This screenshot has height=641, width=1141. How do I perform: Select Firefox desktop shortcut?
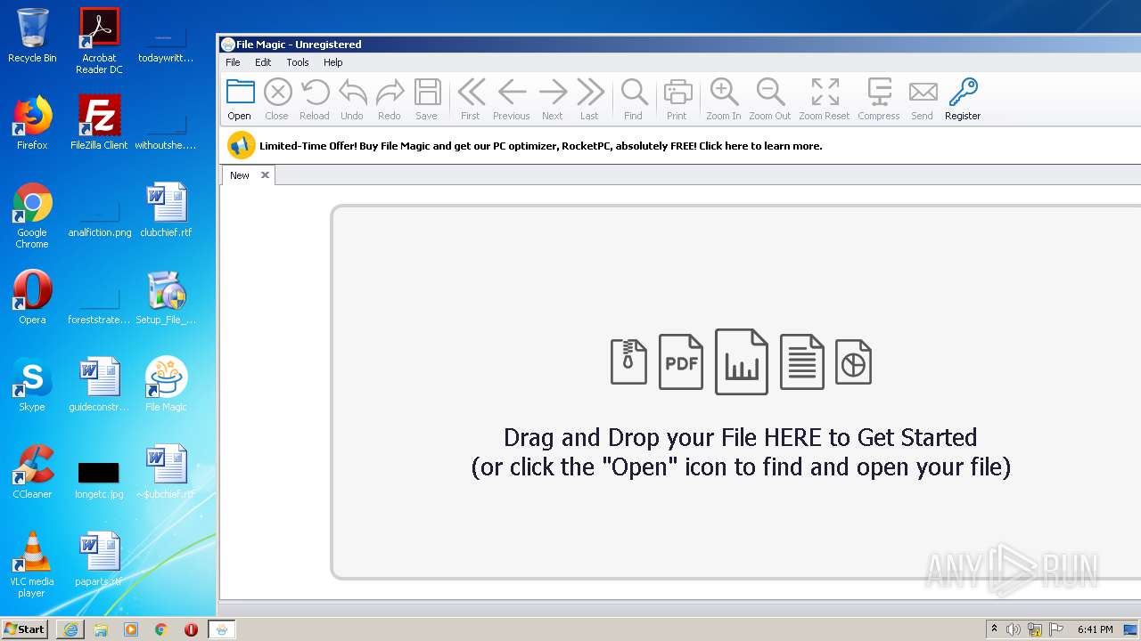[32, 123]
